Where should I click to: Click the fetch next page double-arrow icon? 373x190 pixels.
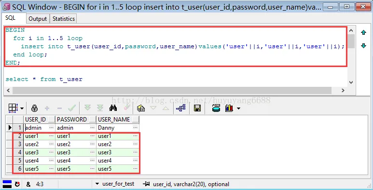87,108
